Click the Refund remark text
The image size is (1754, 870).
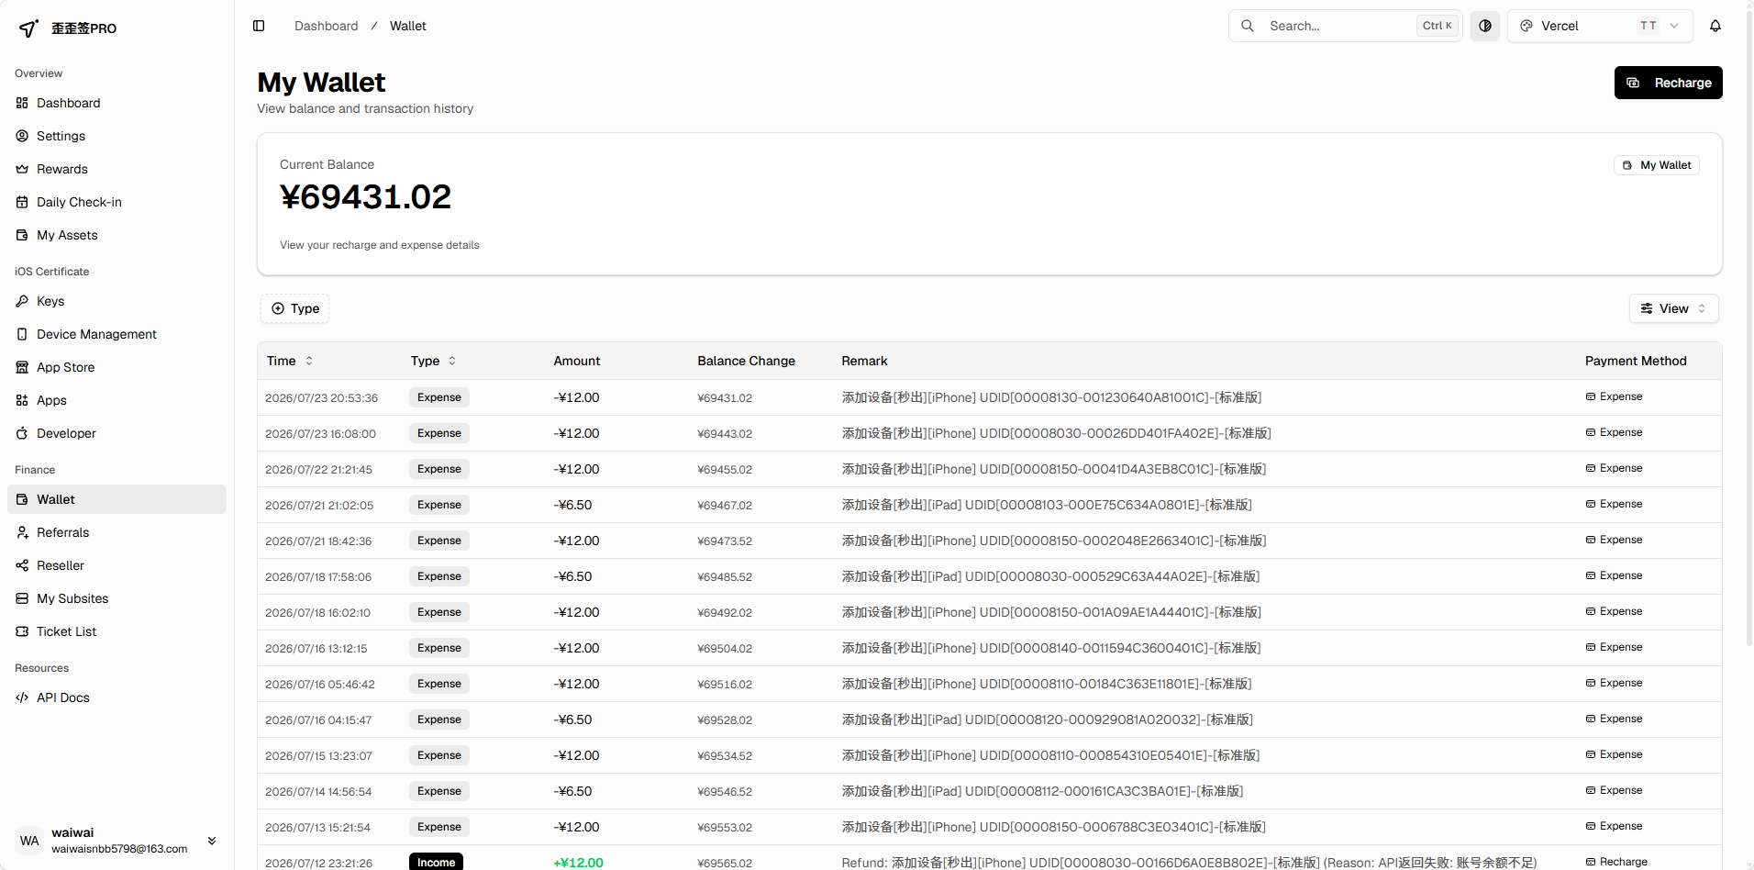(x=1190, y=863)
